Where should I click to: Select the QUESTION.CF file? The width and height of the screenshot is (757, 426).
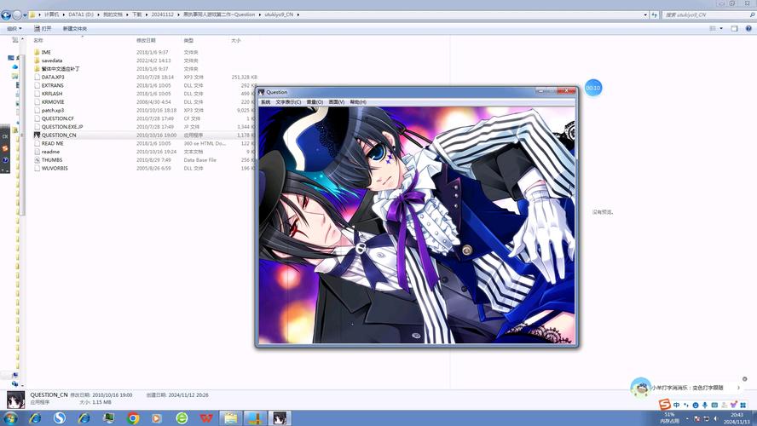tap(57, 118)
